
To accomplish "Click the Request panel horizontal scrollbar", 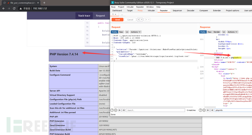I will (x=153, y=107).
